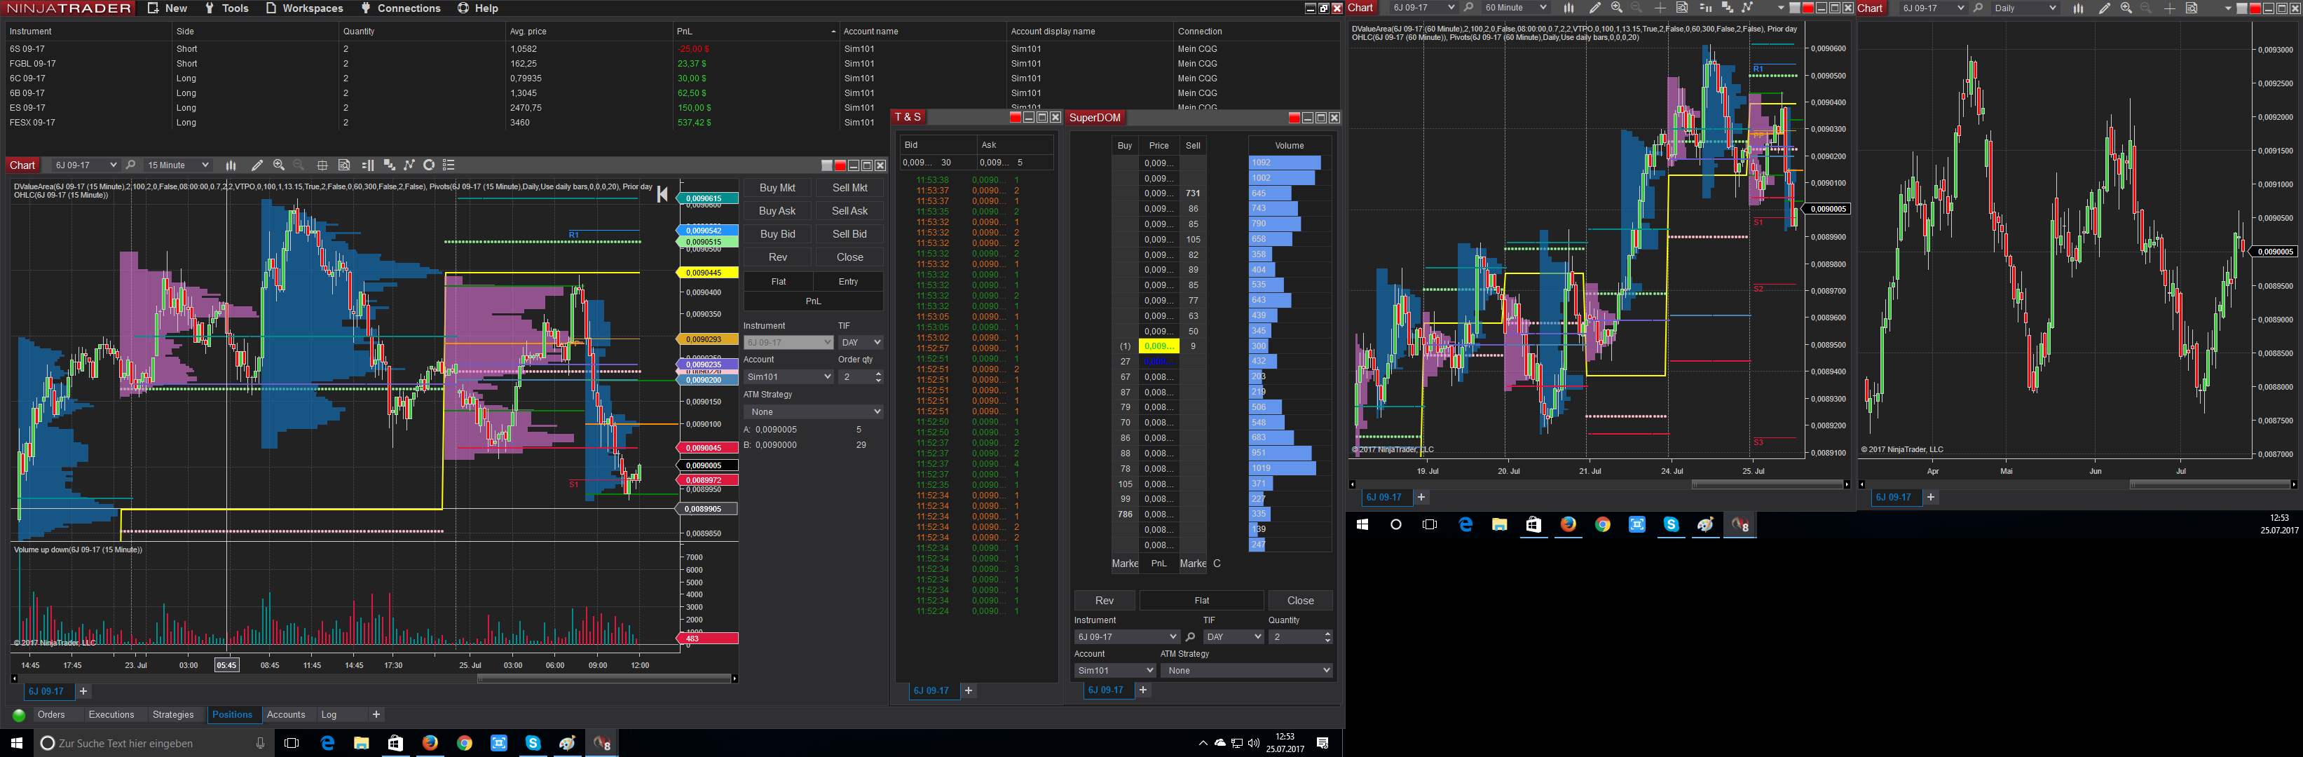Open Windows Start menu
2303x757 pixels.
coord(16,743)
